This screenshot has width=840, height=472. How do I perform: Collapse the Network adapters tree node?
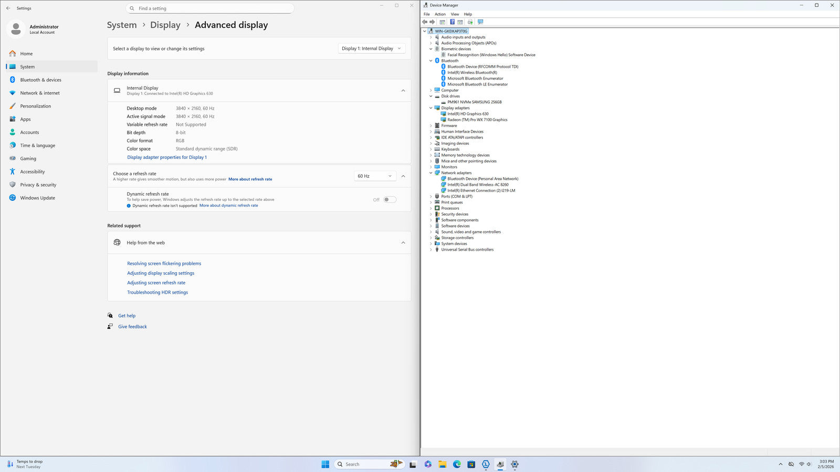tap(431, 173)
